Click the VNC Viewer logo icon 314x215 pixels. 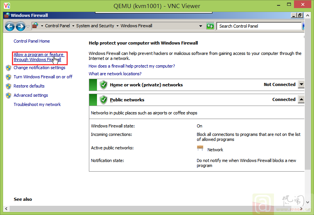coord(7,6)
